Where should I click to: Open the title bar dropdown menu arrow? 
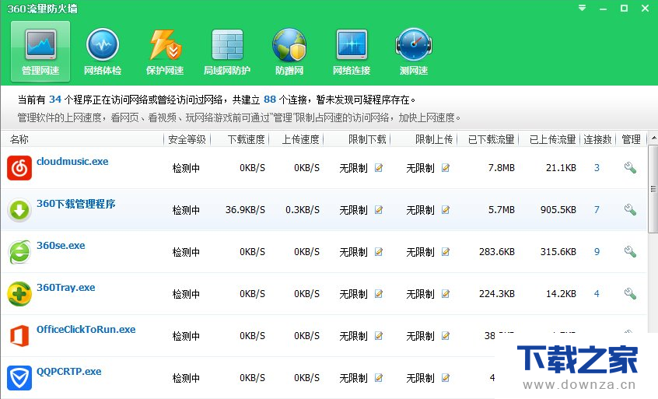pyautogui.click(x=582, y=8)
